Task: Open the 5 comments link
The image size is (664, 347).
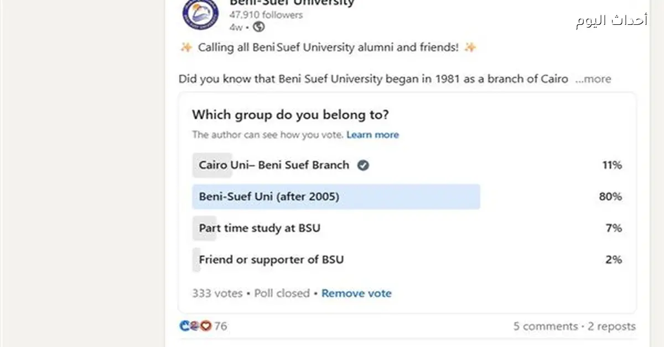Action: [x=546, y=327]
